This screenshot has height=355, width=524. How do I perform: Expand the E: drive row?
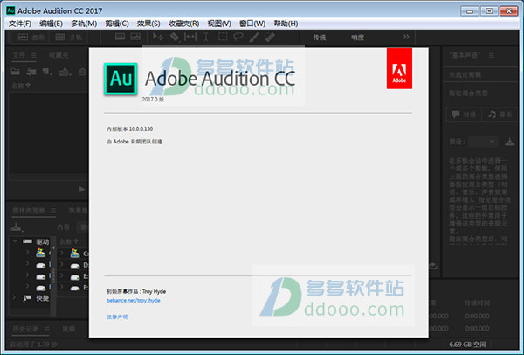pyautogui.click(x=61, y=276)
